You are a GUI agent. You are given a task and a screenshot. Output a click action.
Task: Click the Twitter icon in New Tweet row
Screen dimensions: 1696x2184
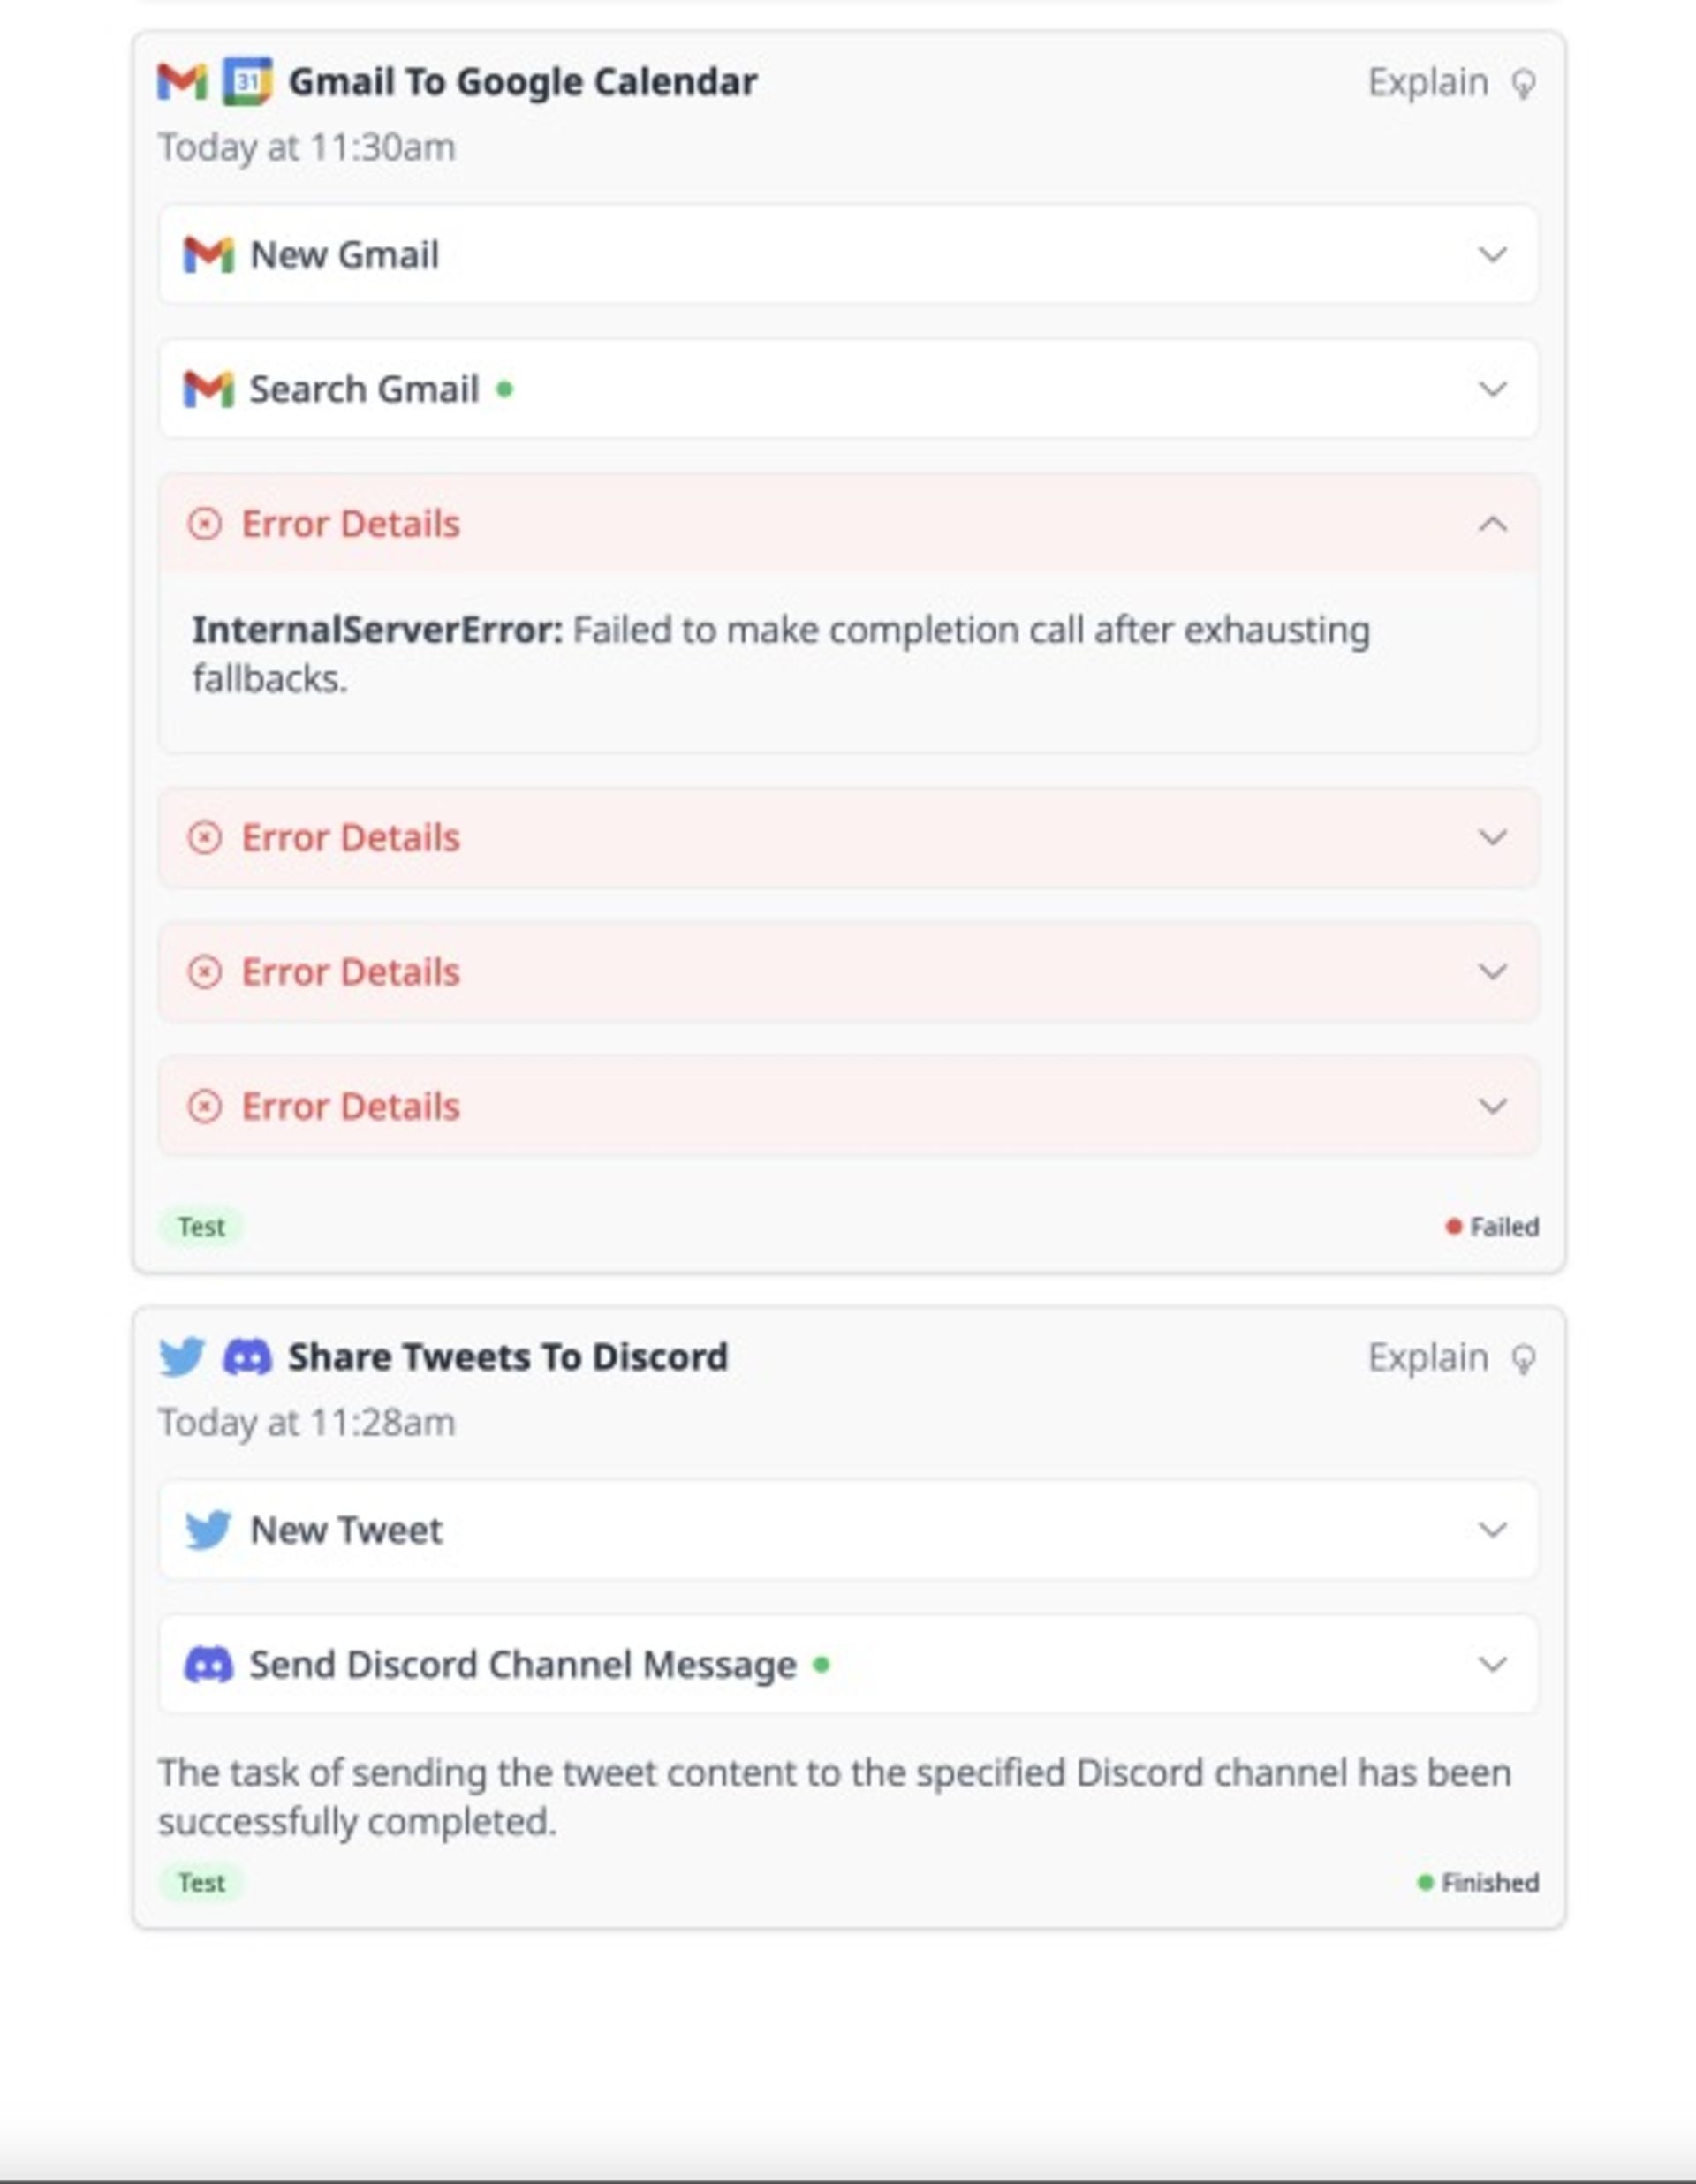208,1530
